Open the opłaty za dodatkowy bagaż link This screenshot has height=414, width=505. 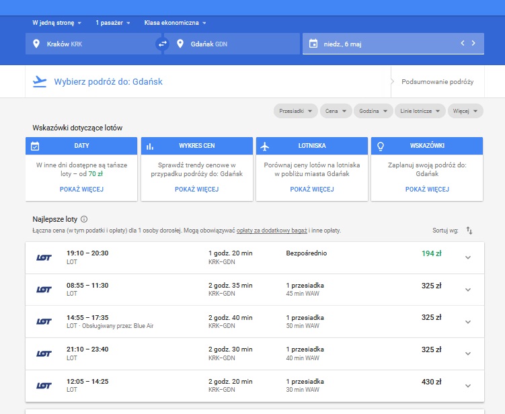[272, 231]
